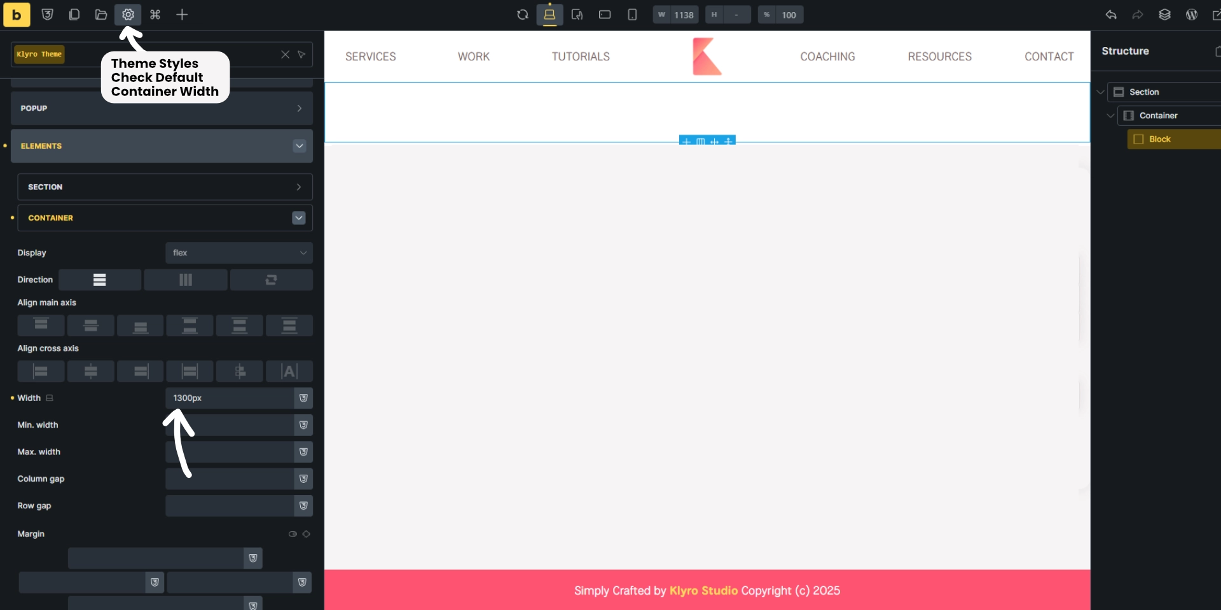Switch to the Tutorials menu item

(581, 56)
